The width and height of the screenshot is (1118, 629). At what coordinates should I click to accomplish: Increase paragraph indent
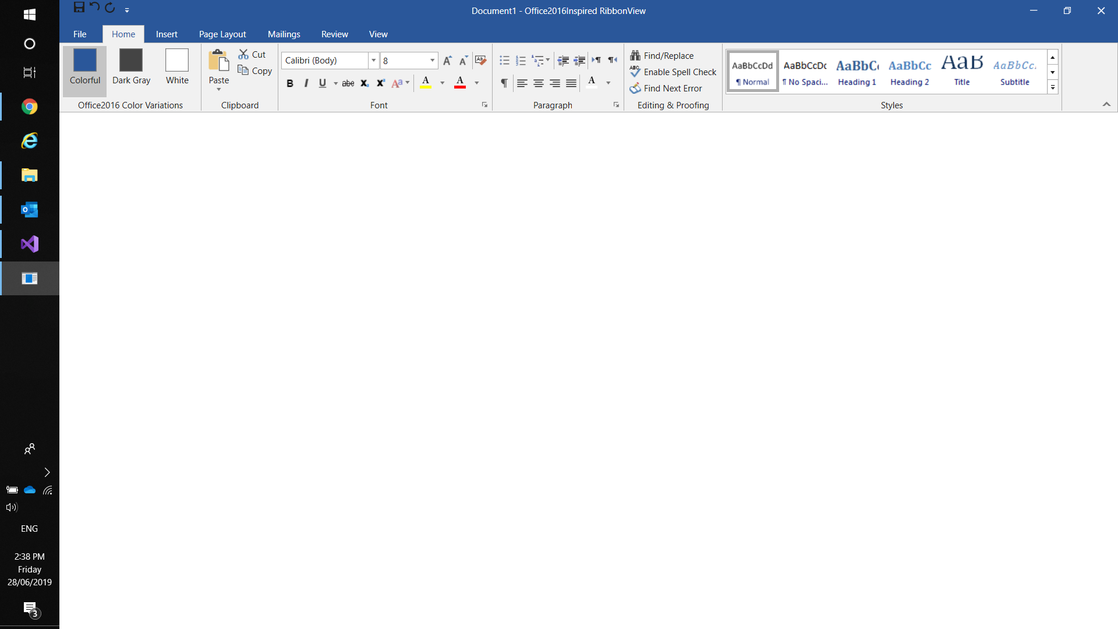click(579, 61)
